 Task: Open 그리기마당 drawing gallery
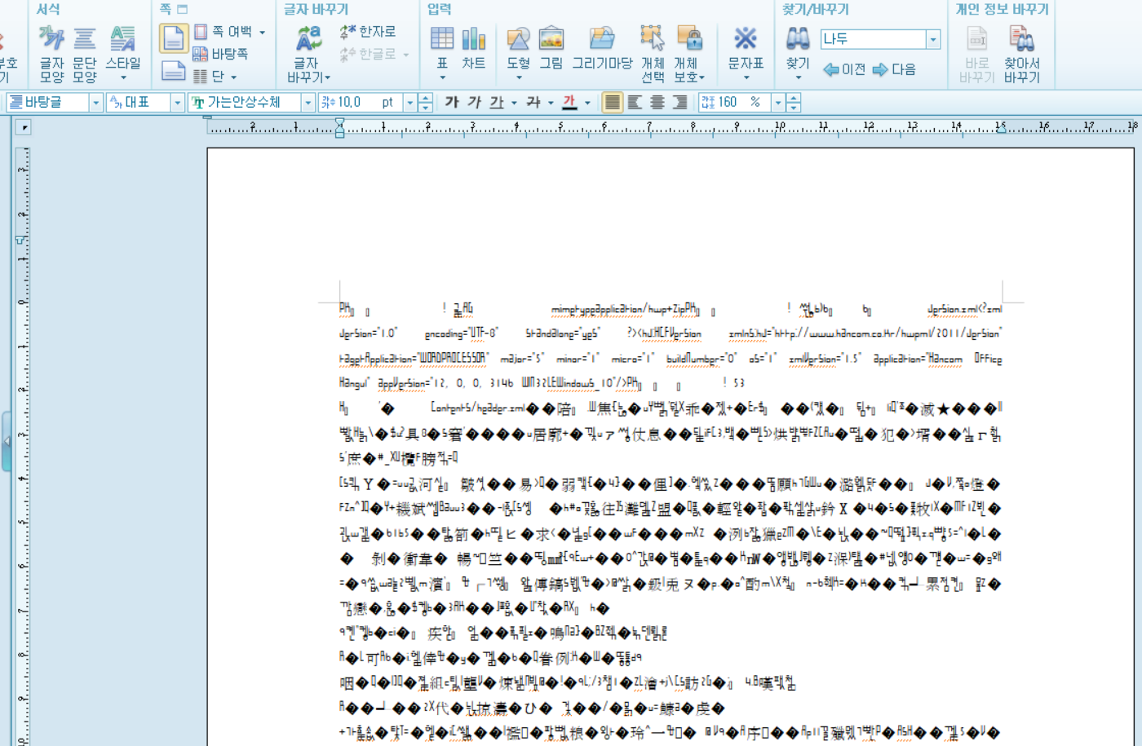click(602, 49)
